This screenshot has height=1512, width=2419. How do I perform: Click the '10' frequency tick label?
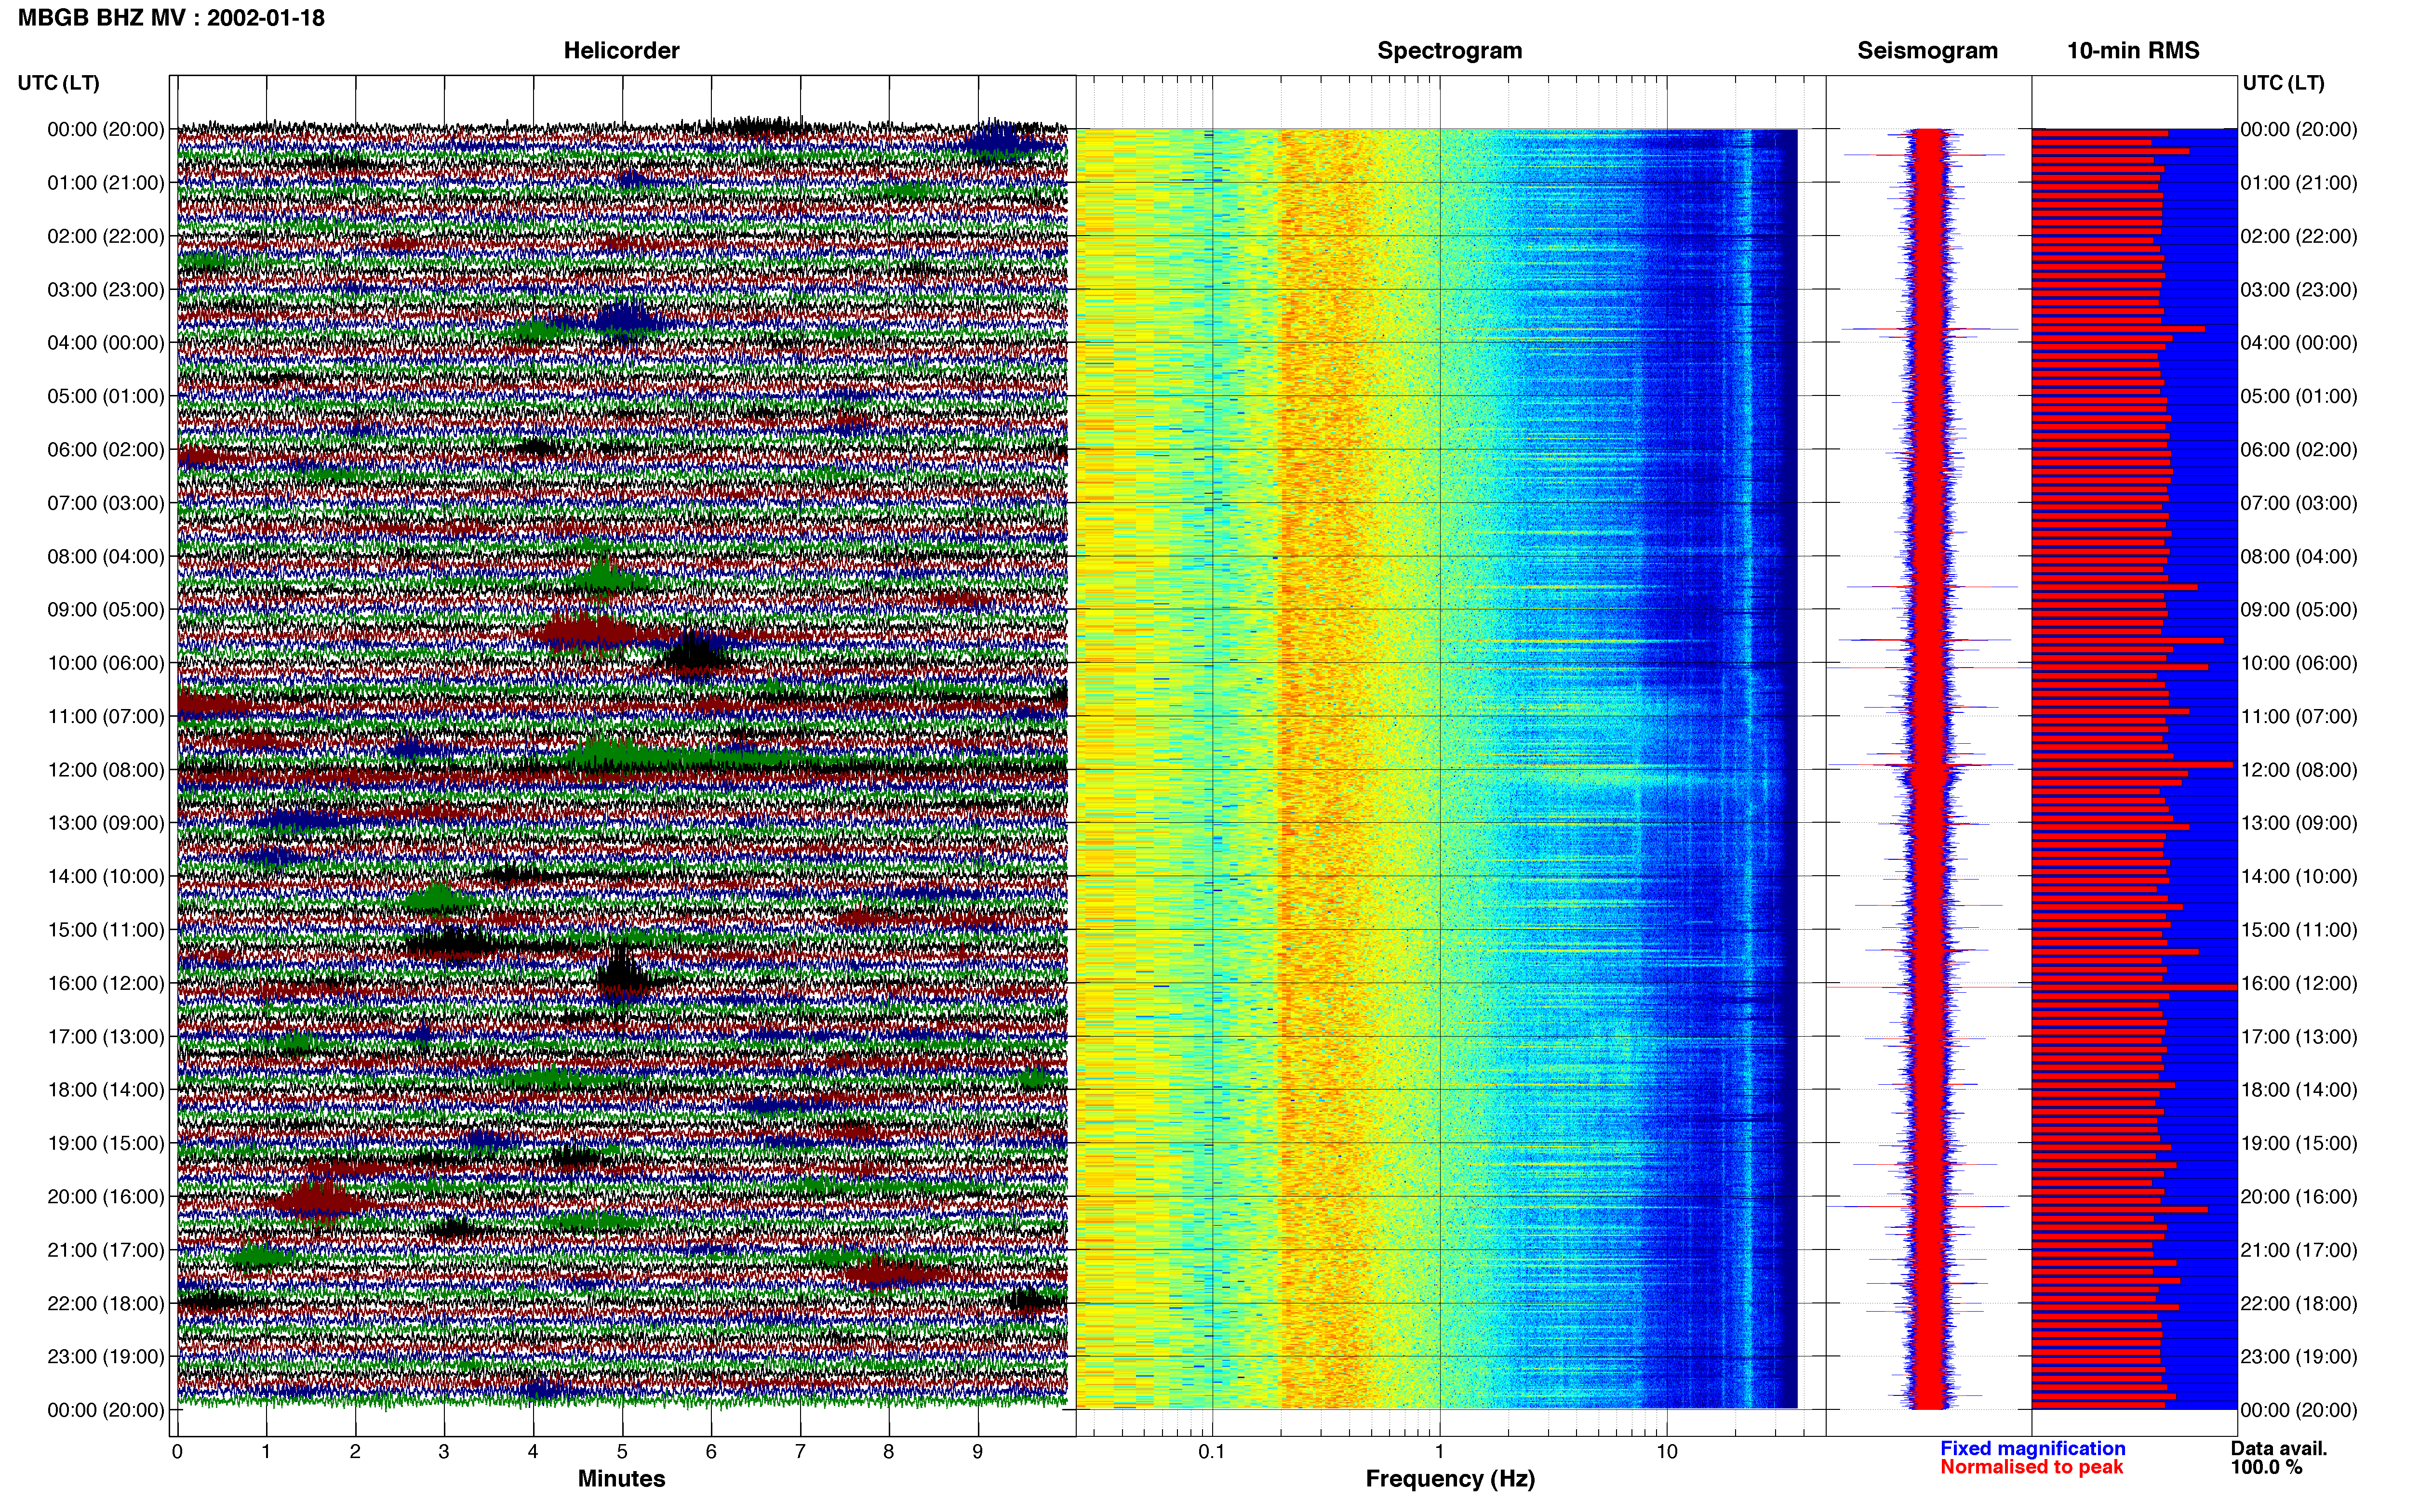(x=1667, y=1452)
